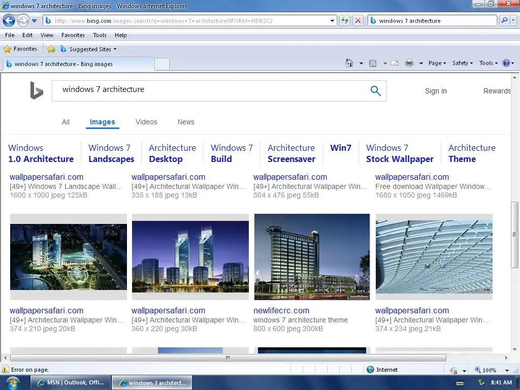Viewport: 520px width, 390px height.
Task: Click Architecture Desktop suggestion
Action: [x=172, y=153]
